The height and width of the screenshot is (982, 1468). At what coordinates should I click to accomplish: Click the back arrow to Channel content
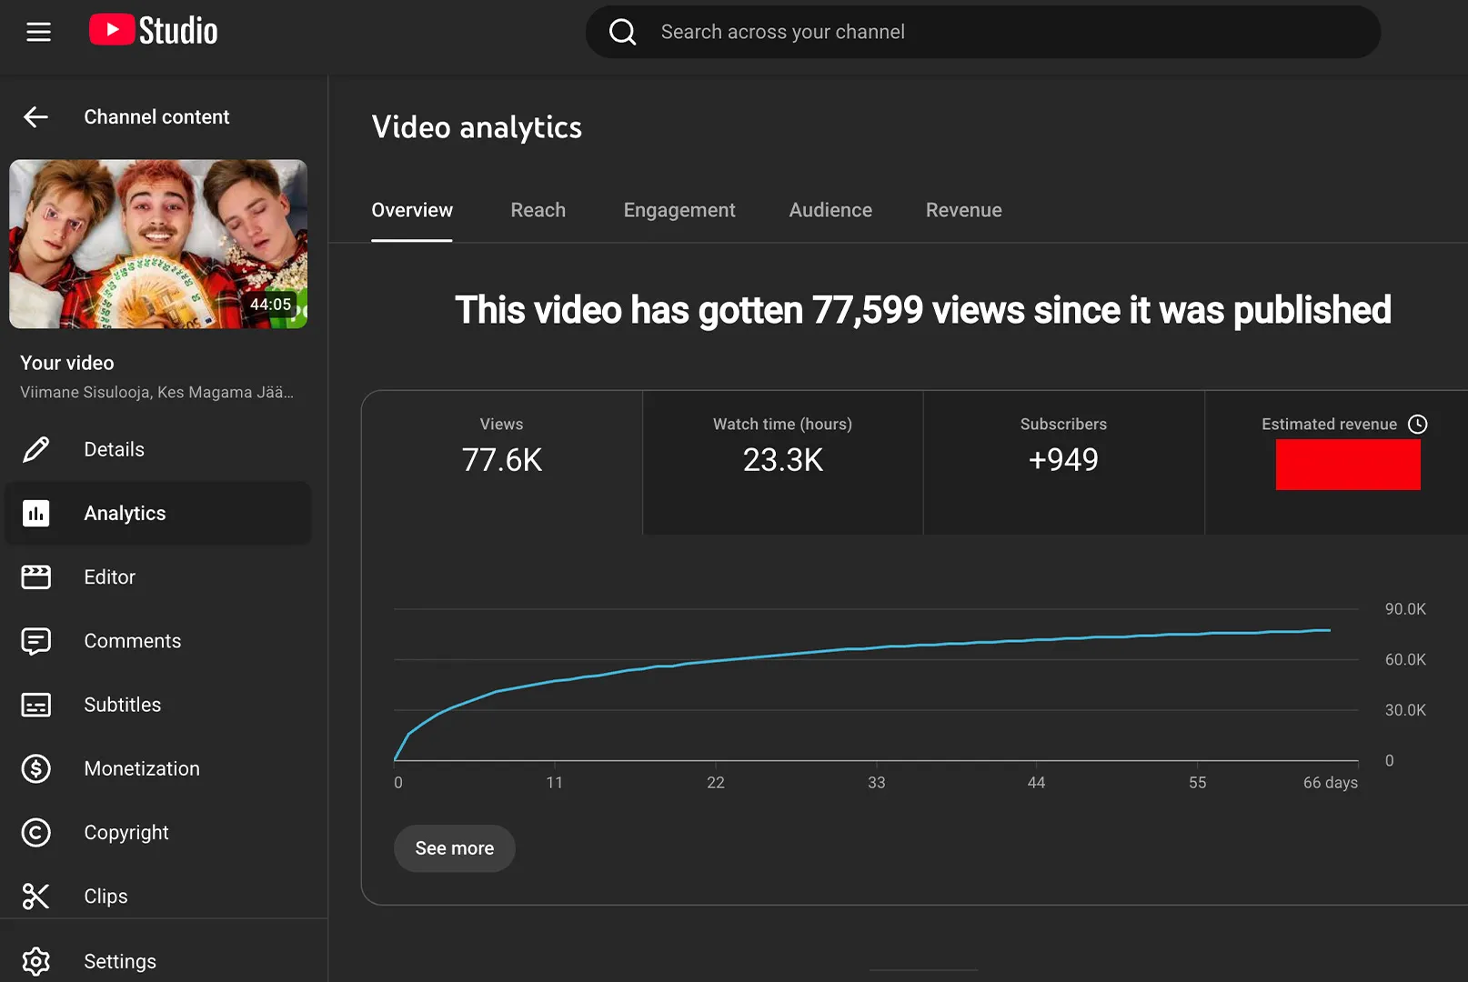tap(35, 117)
